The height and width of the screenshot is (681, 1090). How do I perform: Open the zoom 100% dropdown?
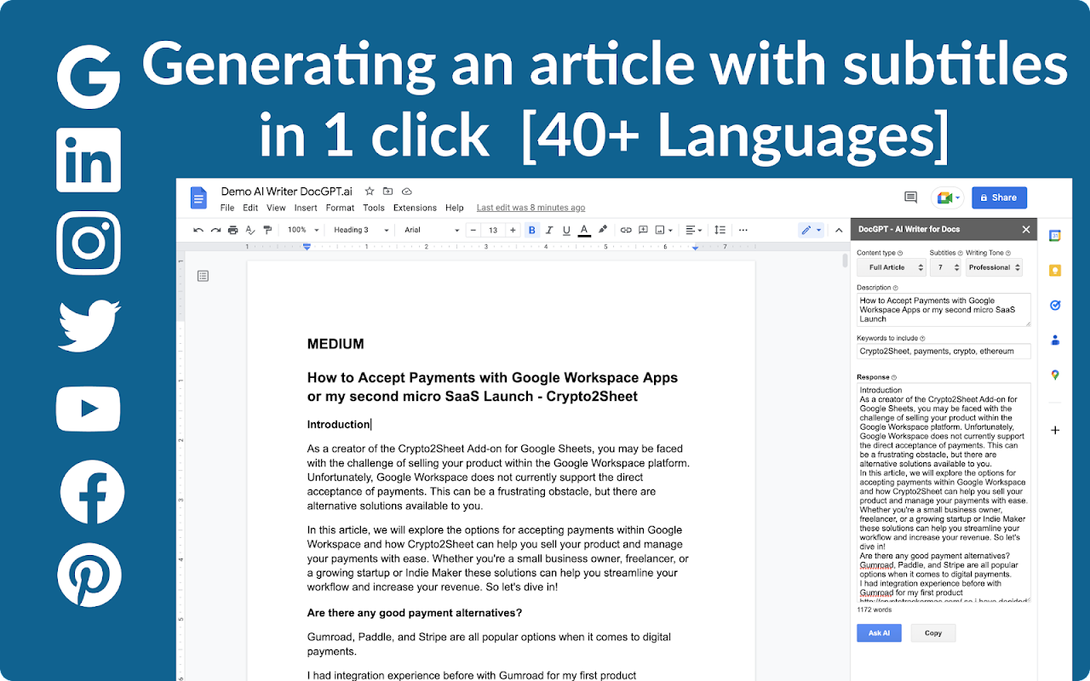click(303, 230)
